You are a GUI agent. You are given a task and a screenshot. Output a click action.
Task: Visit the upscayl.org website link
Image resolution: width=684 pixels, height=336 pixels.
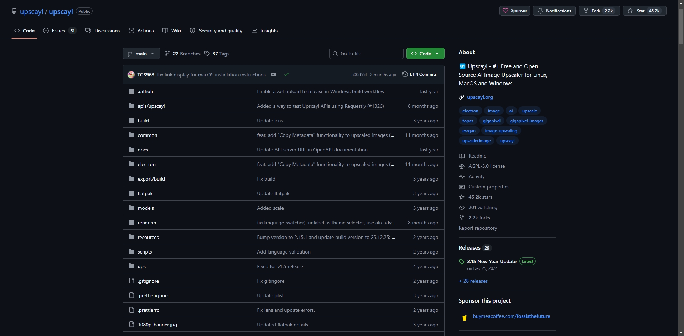coord(480,97)
